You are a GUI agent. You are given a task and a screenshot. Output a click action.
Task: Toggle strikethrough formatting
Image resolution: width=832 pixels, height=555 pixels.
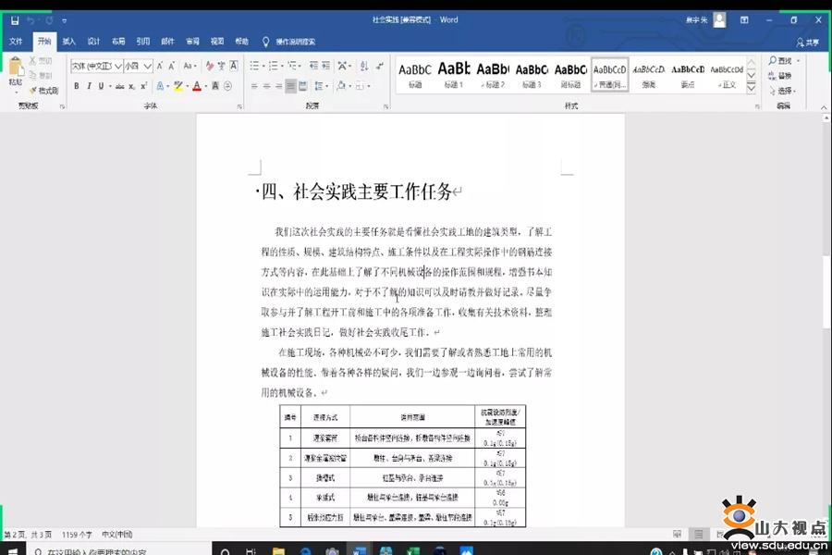pos(119,86)
